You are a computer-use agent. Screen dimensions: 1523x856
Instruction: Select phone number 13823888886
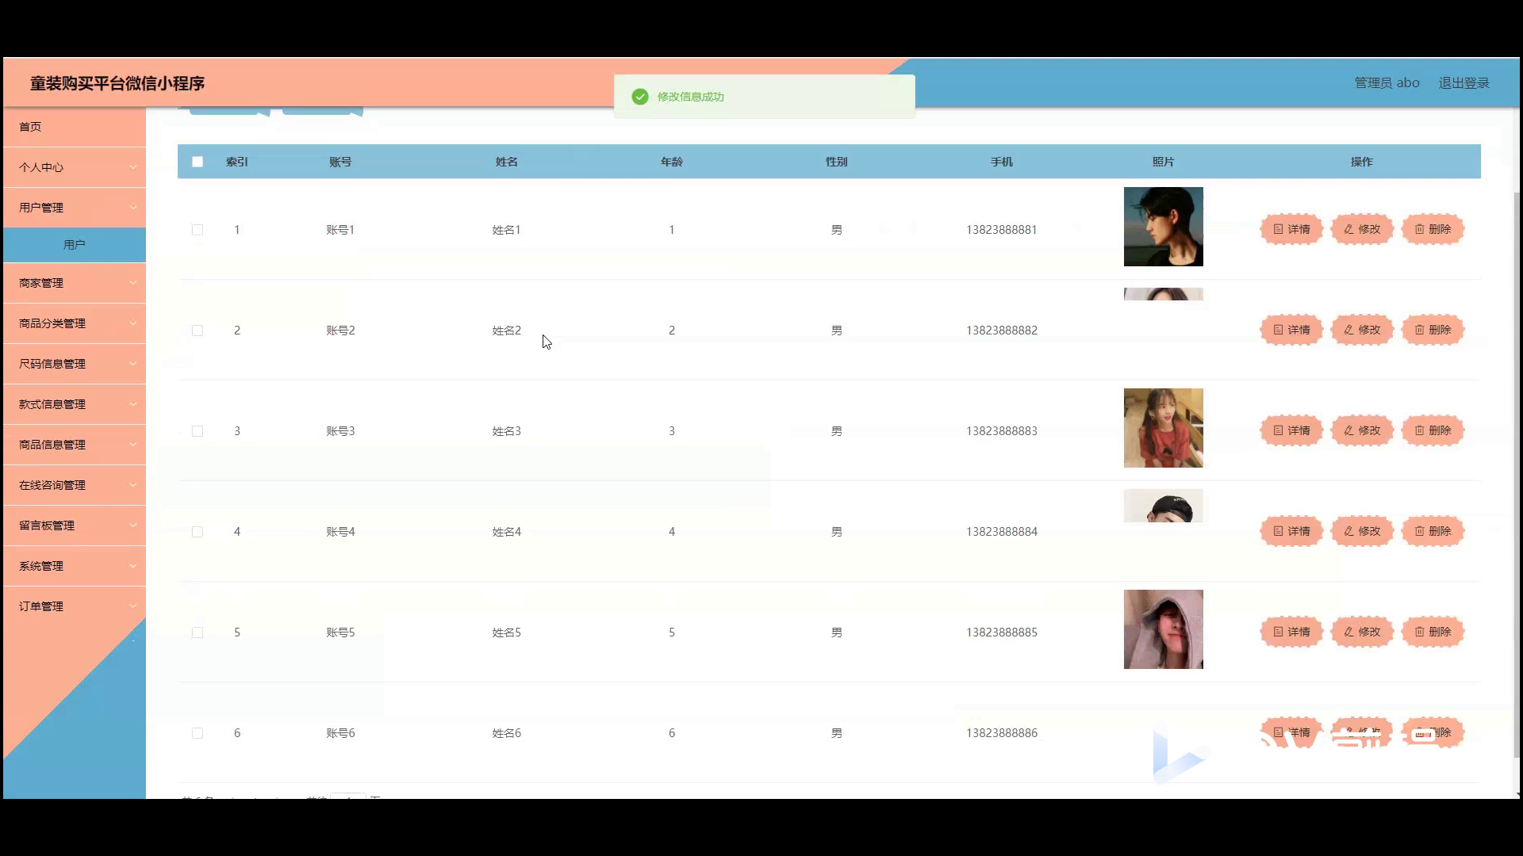[1001, 733]
